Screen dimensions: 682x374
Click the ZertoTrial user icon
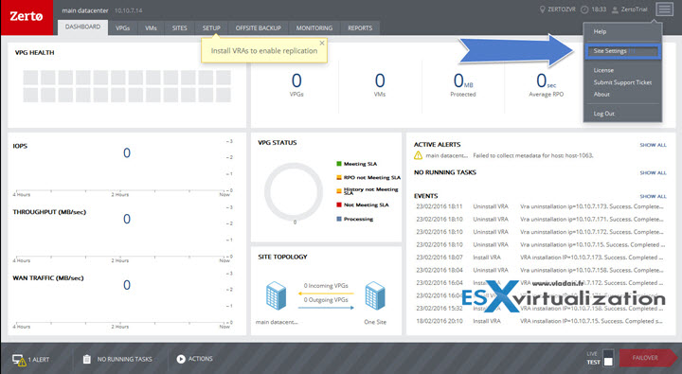point(615,9)
